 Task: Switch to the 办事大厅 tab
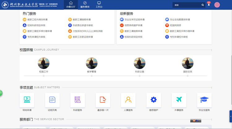[x=71, y=5]
